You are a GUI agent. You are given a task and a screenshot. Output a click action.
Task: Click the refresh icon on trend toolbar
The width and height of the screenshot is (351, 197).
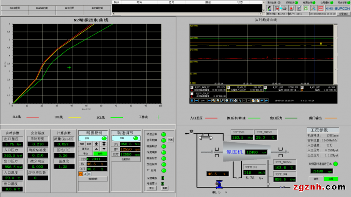tap(231, 101)
